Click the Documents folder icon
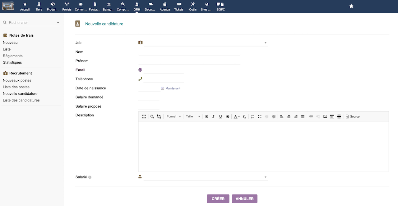 pyautogui.click(x=151, y=4)
